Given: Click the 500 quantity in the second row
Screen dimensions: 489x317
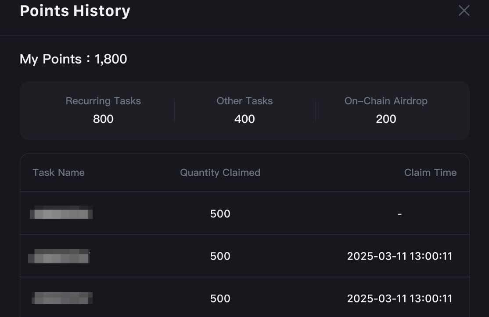Looking at the screenshot, I should click(220, 256).
